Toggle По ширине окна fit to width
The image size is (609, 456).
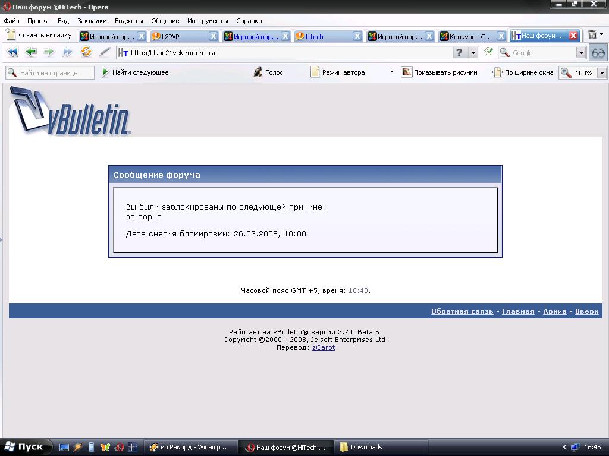pos(523,72)
